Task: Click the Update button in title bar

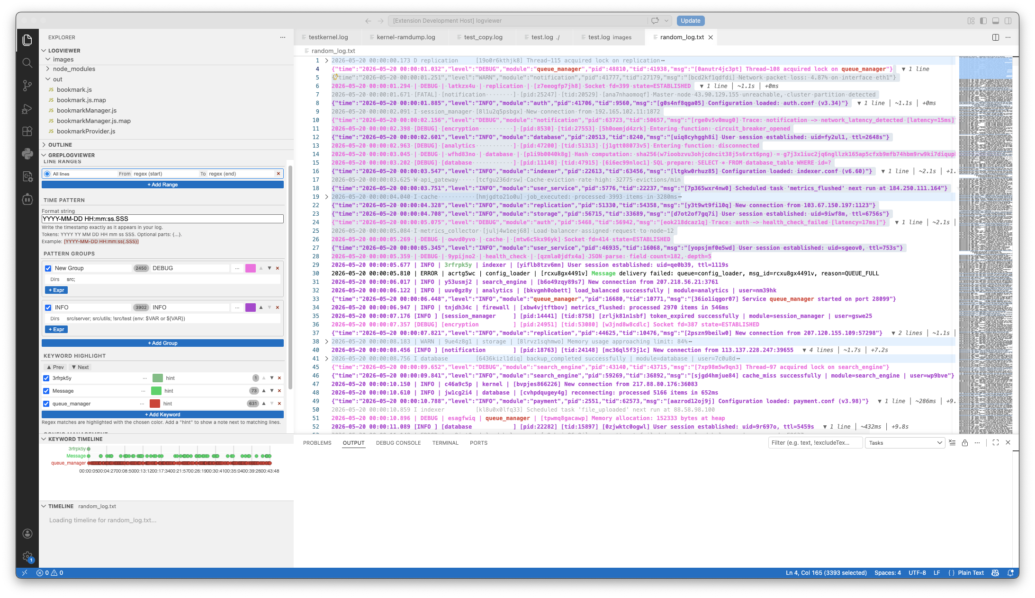Action: [690, 21]
